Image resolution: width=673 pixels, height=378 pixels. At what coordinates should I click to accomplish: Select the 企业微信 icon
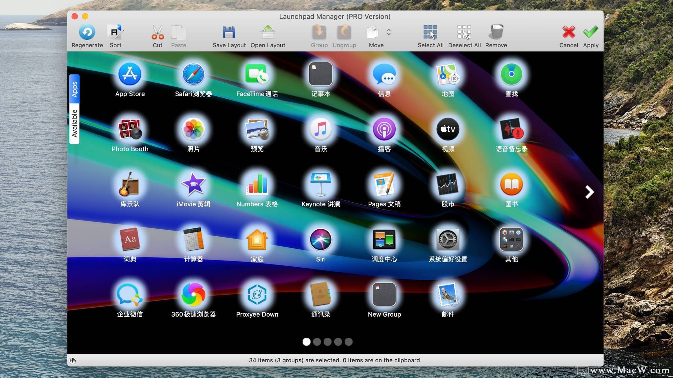pyautogui.click(x=130, y=295)
